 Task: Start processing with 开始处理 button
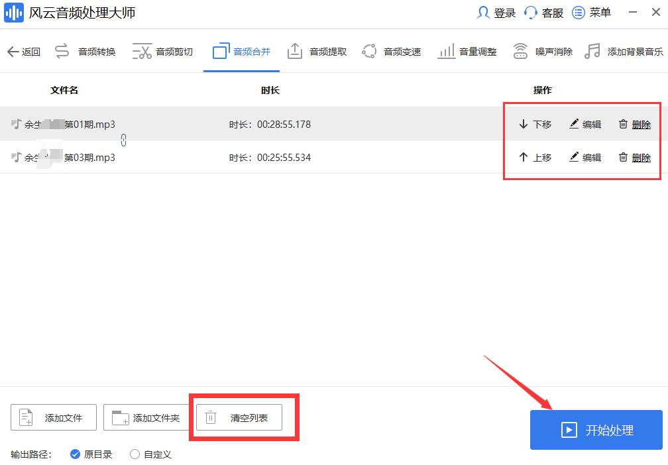[596, 430]
